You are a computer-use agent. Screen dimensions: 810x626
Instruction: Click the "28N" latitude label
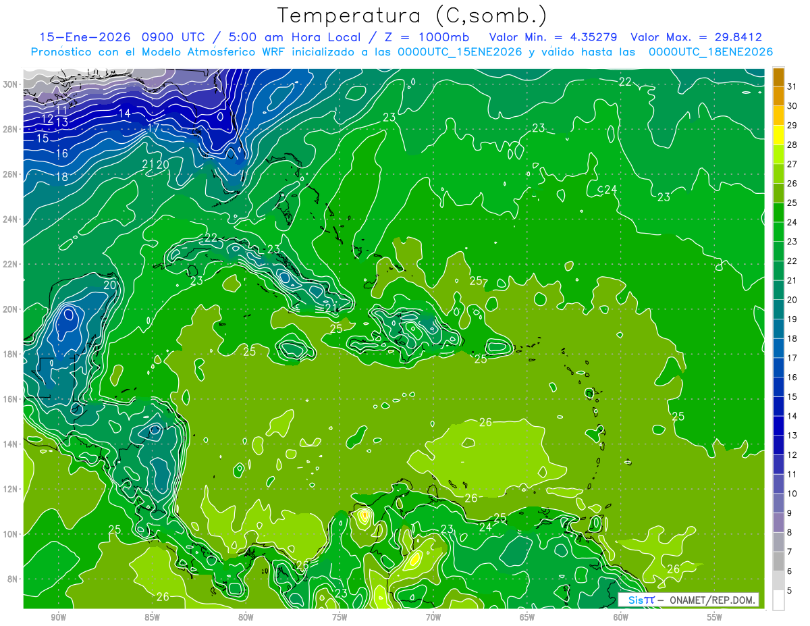11,129
